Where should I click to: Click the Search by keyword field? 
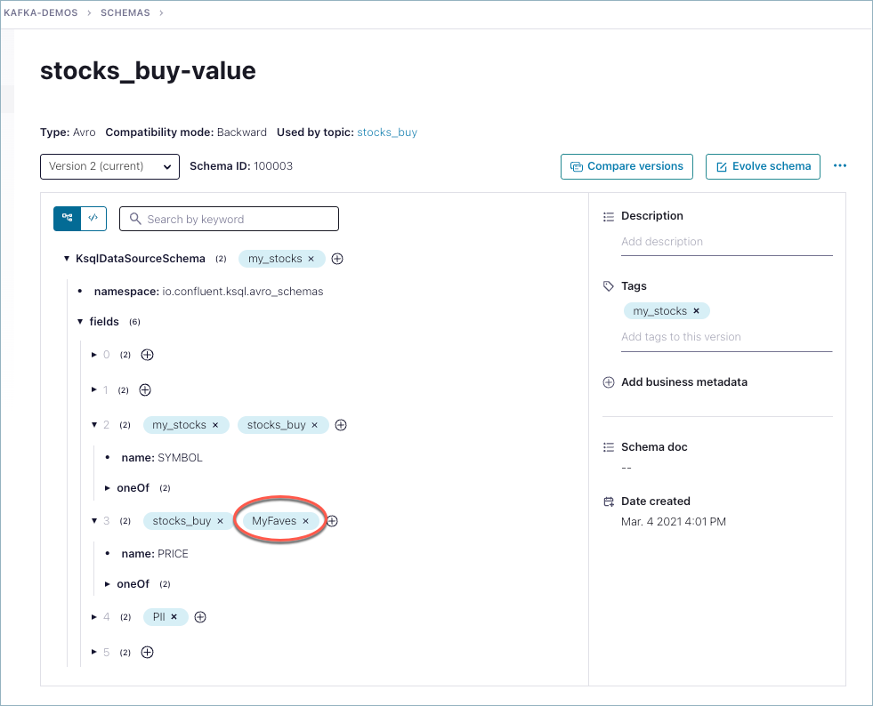pyautogui.click(x=228, y=218)
